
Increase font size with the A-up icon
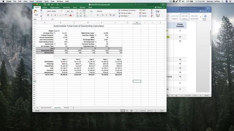tap(68, 11)
